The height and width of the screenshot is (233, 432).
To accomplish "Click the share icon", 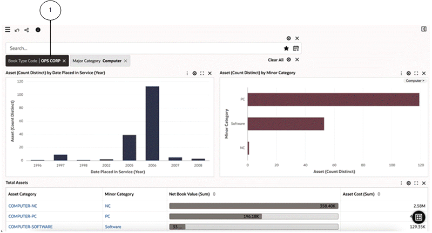I will click(x=26, y=30).
